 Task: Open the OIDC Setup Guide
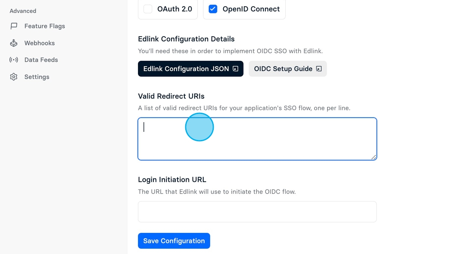pyautogui.click(x=287, y=69)
